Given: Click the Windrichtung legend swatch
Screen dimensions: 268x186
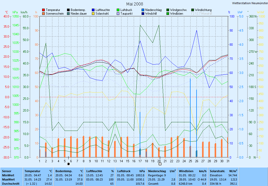Looking at the screenshot, I should tap(193, 10).
